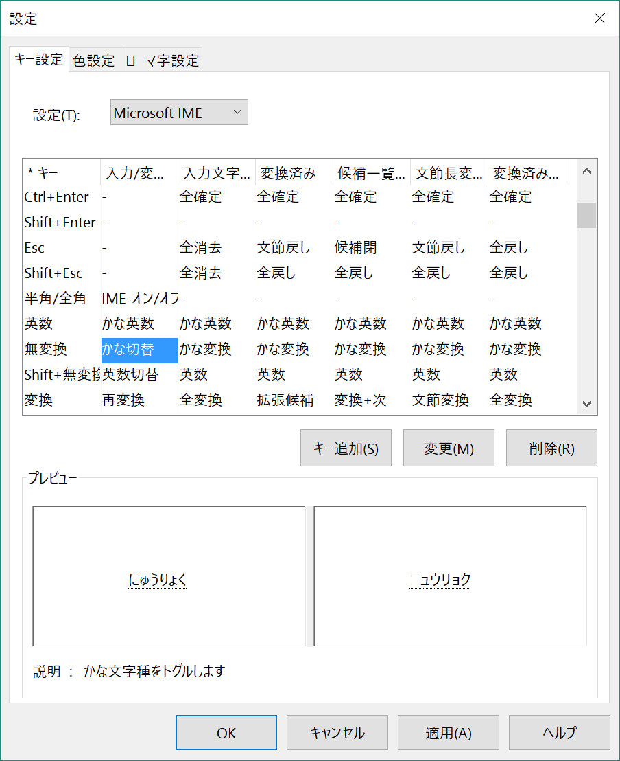Select the 英数 key row label

point(38,323)
